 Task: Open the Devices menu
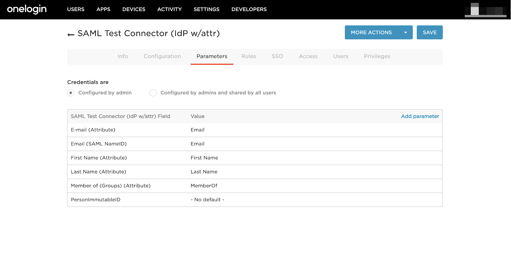coord(134,9)
